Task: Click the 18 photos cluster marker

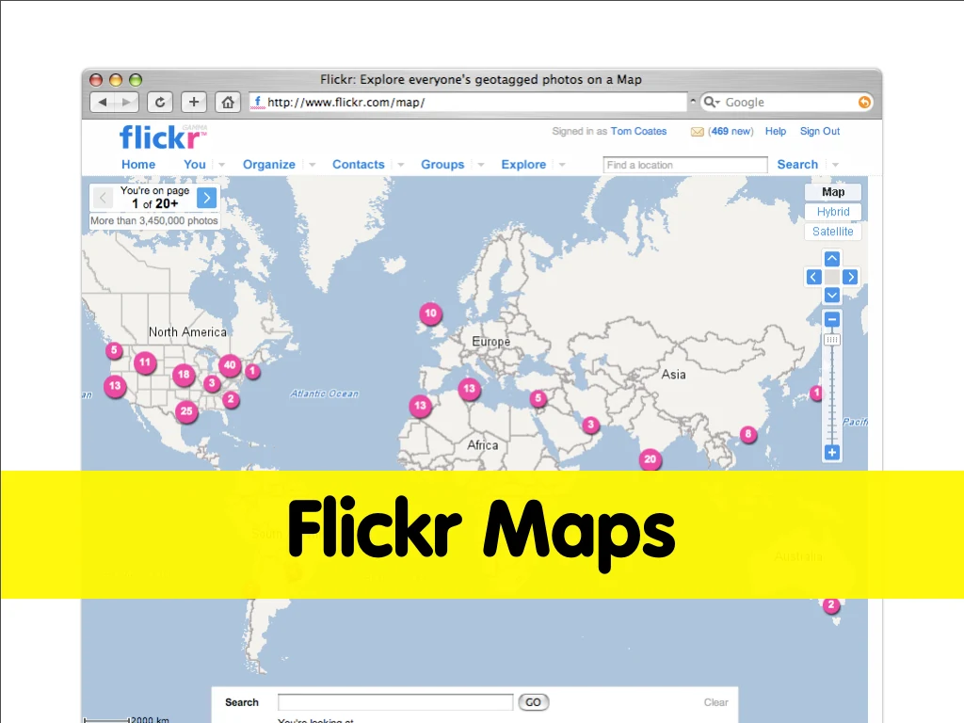Action: [x=184, y=375]
